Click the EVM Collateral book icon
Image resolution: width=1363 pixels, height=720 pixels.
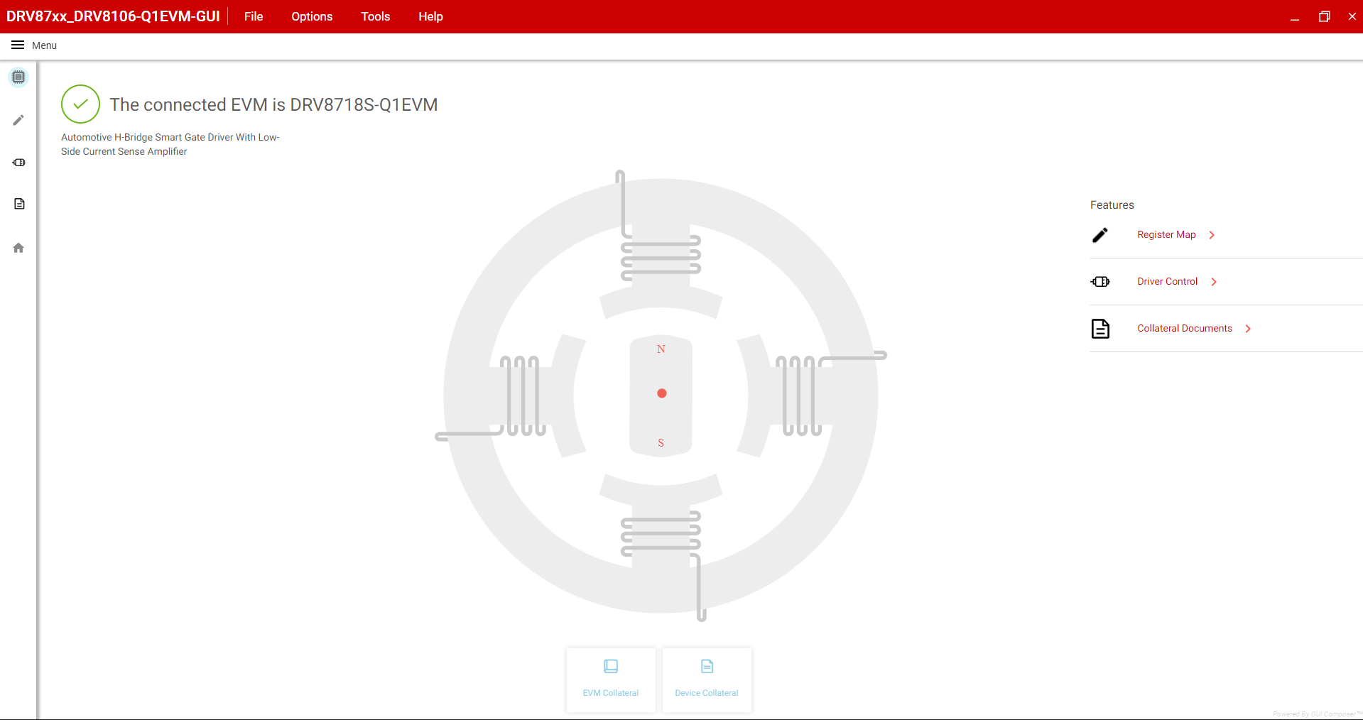611,666
